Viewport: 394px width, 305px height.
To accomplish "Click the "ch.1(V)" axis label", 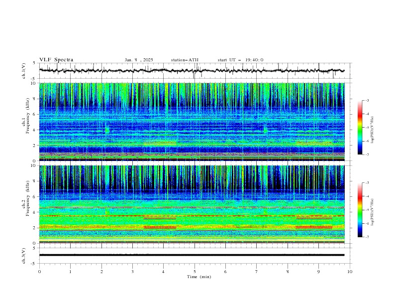I will (24, 71).
